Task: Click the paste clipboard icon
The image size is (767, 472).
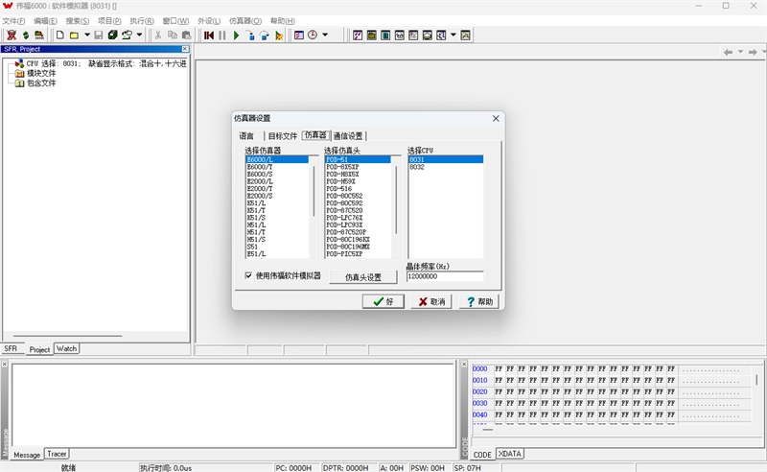Action: coord(186,35)
